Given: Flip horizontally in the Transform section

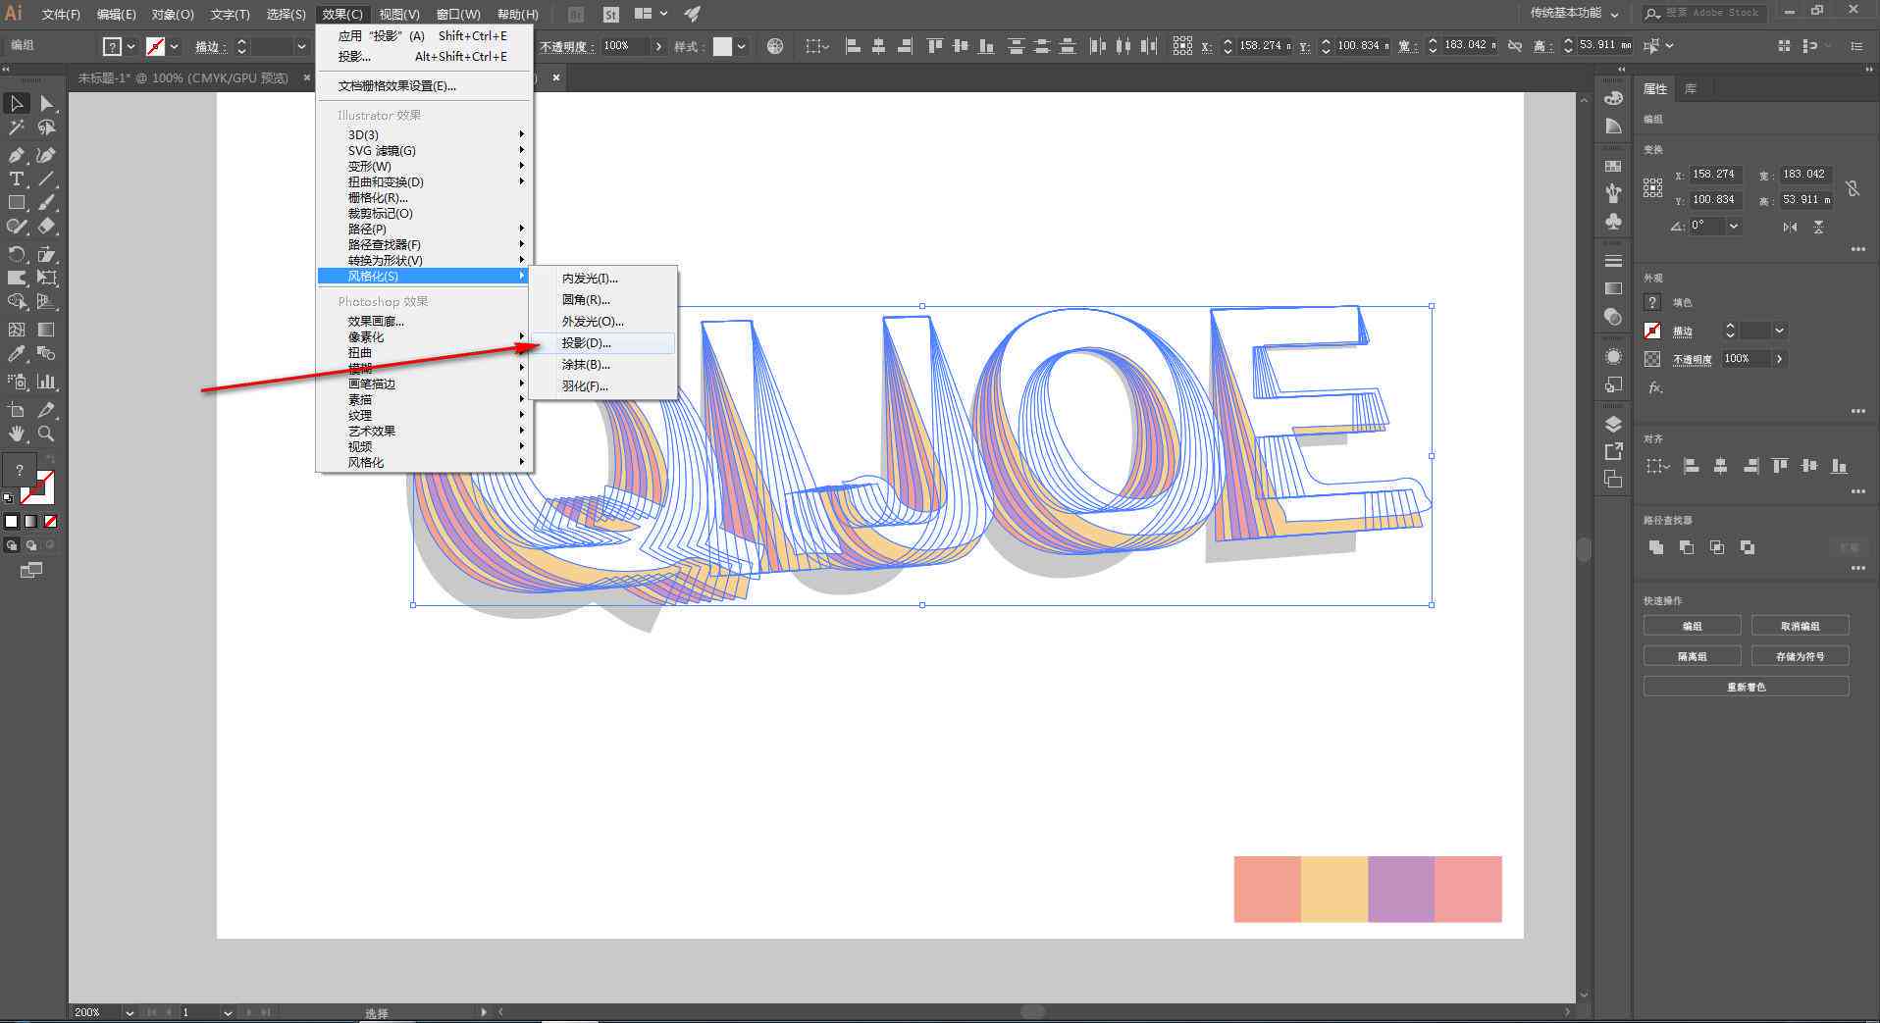Looking at the screenshot, I should click(1790, 227).
